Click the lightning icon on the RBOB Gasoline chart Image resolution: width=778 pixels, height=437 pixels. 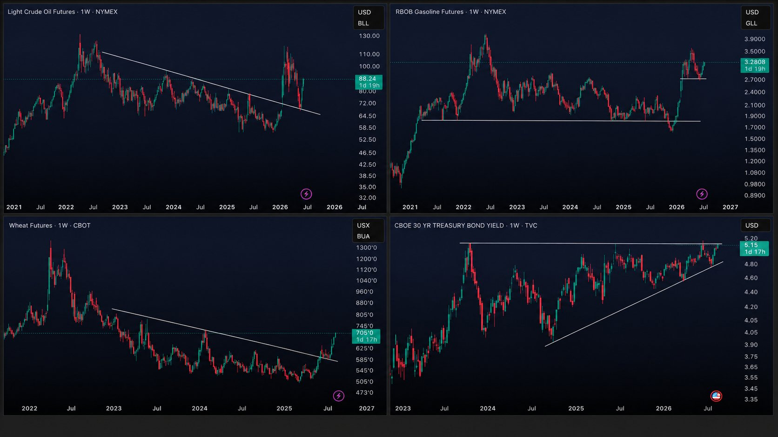pos(702,194)
